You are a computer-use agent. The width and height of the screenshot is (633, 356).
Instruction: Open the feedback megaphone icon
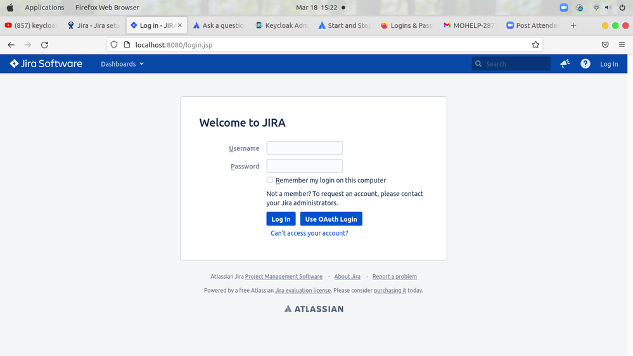tap(565, 64)
